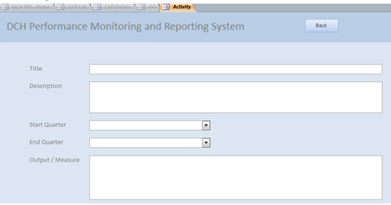Screen dimensions: 391x205
Task: Expand the End Quarter dropdown arrow
Action: pyautogui.click(x=206, y=143)
